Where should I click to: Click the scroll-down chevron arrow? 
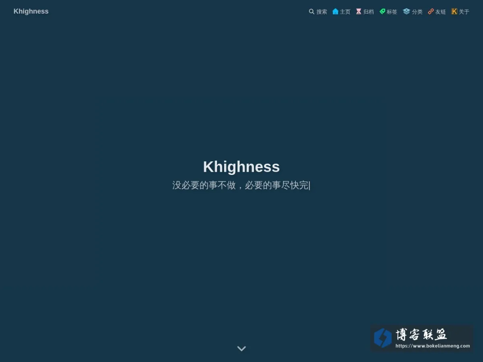242,349
